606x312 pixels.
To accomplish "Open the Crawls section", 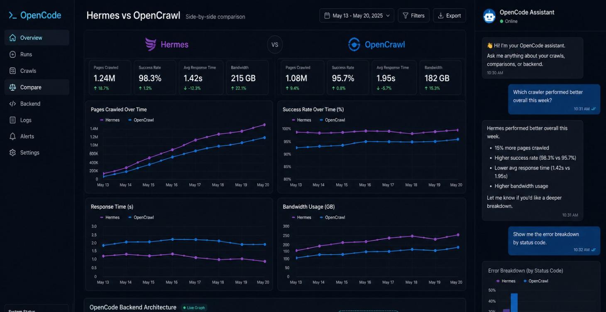I will [37, 71].
